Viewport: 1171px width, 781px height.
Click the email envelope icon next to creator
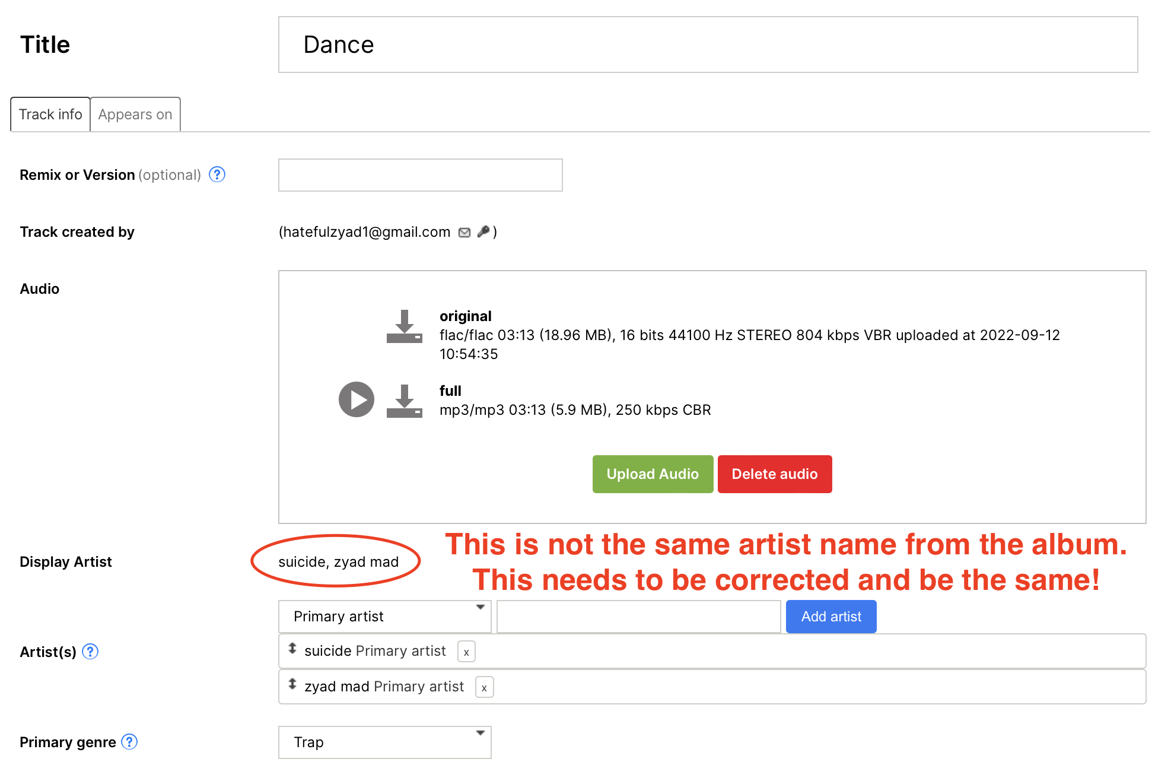[x=464, y=233]
